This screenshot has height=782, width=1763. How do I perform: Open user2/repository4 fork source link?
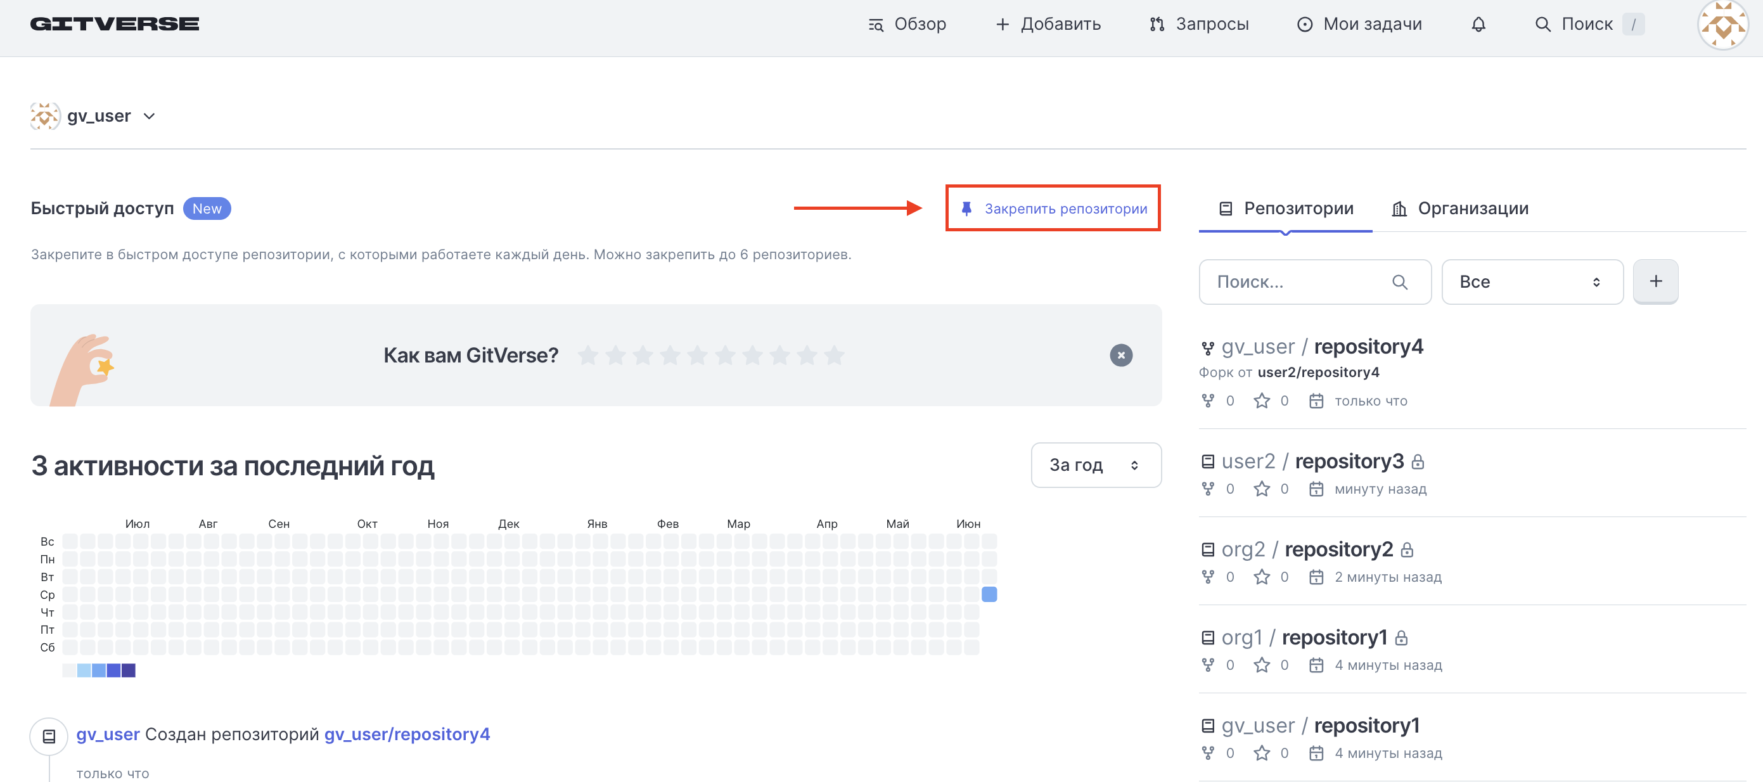click(1318, 372)
